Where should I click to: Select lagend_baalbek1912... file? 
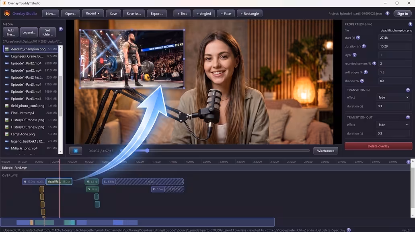coord(31,141)
